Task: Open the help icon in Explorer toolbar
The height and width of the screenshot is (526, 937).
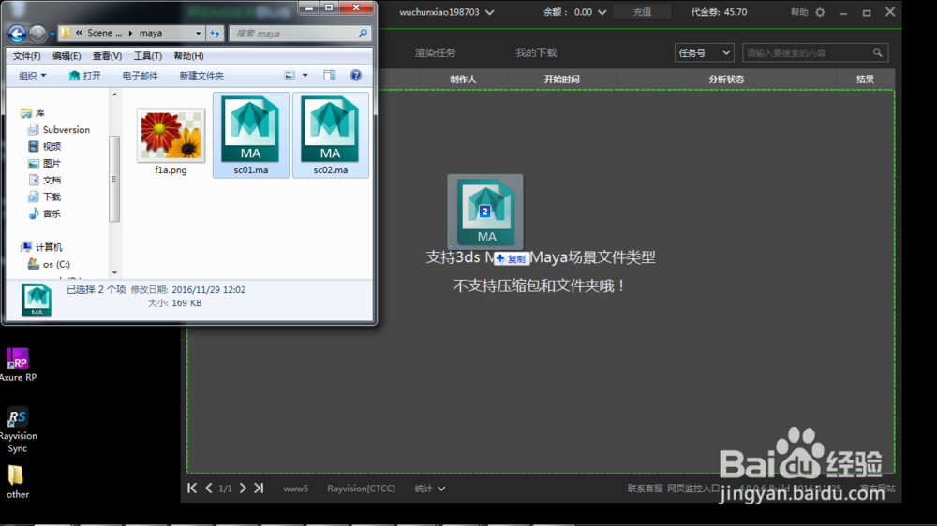Action: point(355,75)
